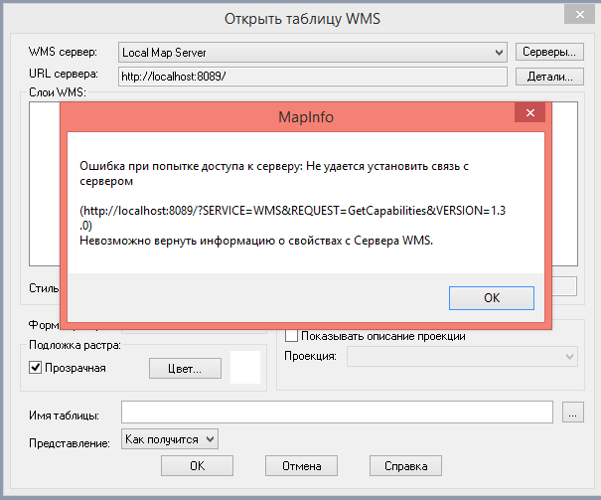Open the Серверы... button
The image size is (601, 500).
tap(549, 52)
